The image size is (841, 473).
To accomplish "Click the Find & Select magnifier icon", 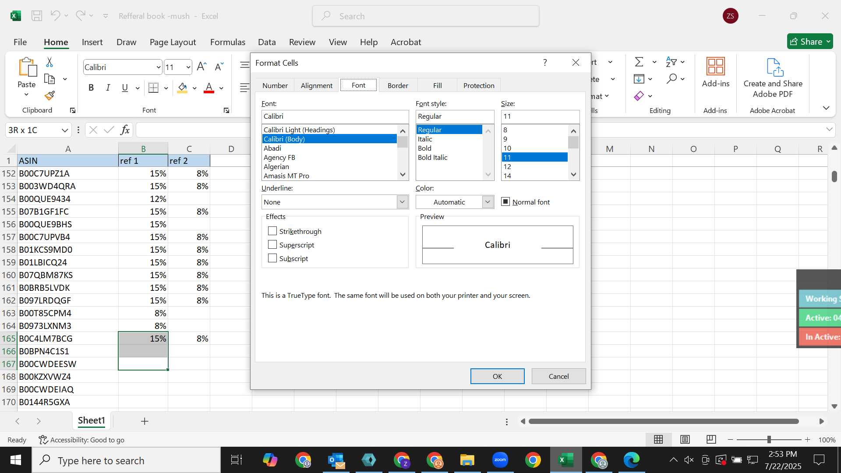I will coord(671,79).
